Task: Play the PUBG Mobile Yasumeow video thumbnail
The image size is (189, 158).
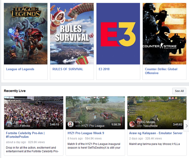Action: coord(157,113)
